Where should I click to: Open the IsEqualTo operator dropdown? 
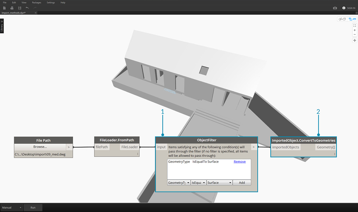198,183
